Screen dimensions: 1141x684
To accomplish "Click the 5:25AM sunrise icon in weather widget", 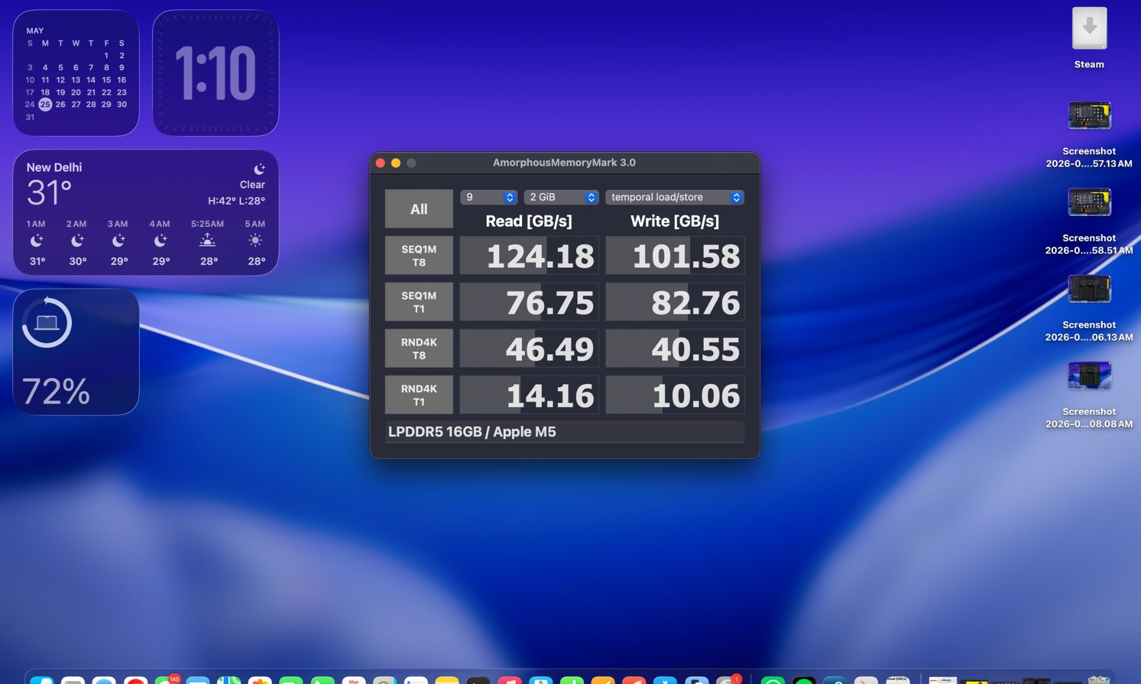I will 207,240.
